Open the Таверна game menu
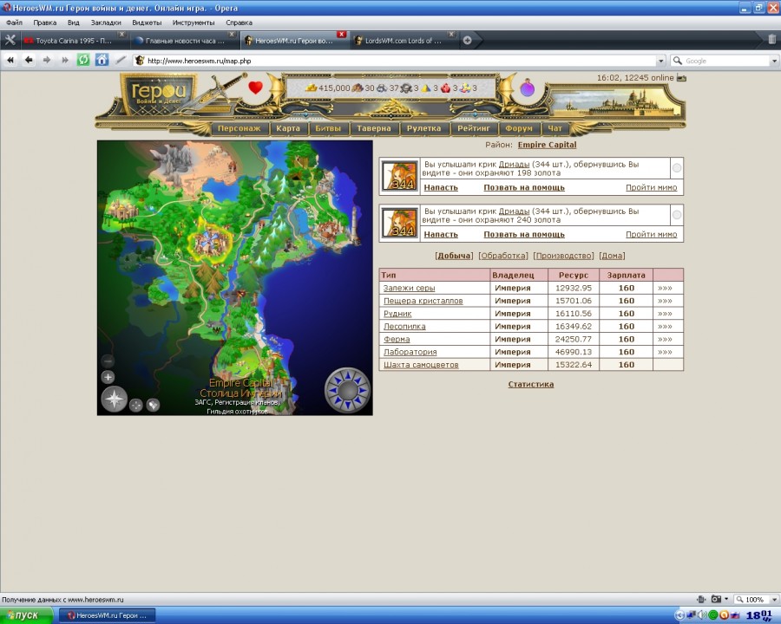 [x=373, y=128]
